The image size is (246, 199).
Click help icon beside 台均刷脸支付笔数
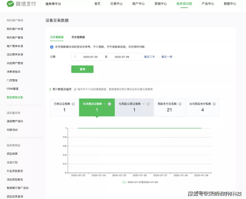(x=214, y=104)
